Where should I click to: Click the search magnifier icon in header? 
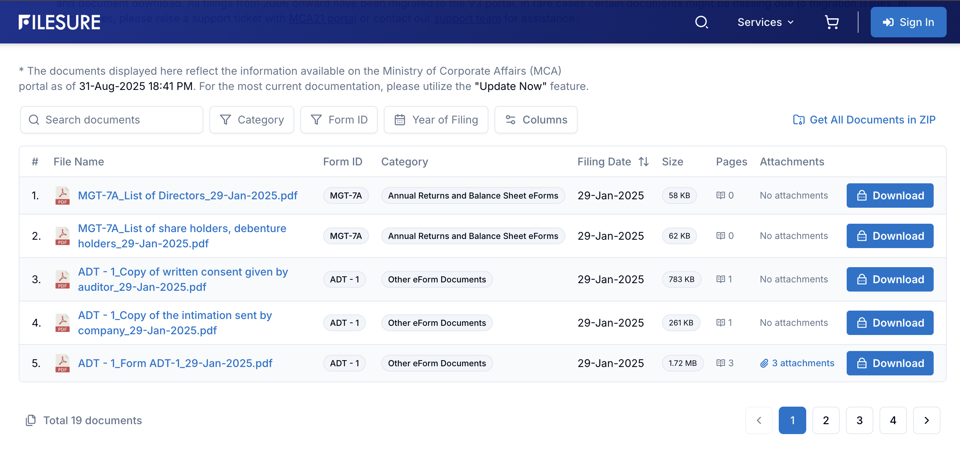click(701, 22)
